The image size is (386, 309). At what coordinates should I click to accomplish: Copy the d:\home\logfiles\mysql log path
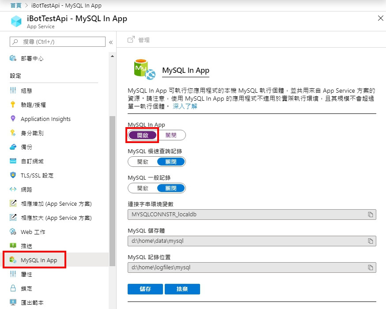(x=370, y=268)
